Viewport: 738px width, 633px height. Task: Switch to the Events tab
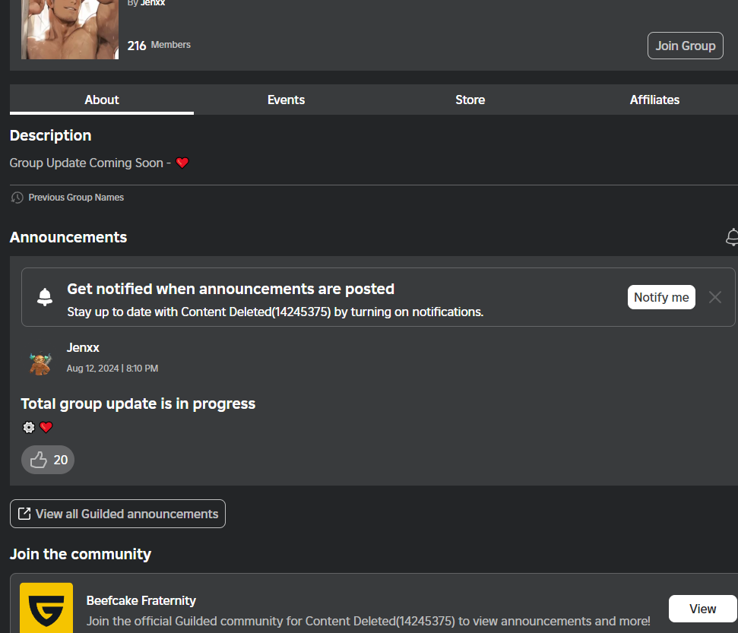pyautogui.click(x=286, y=100)
